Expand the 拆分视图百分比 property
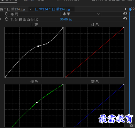The width and height of the screenshot is (135, 128). (x=1, y=19)
